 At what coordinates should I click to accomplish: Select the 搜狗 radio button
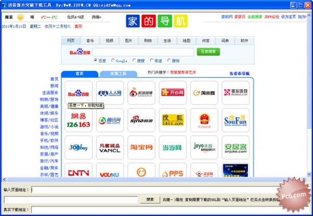coord(169,61)
